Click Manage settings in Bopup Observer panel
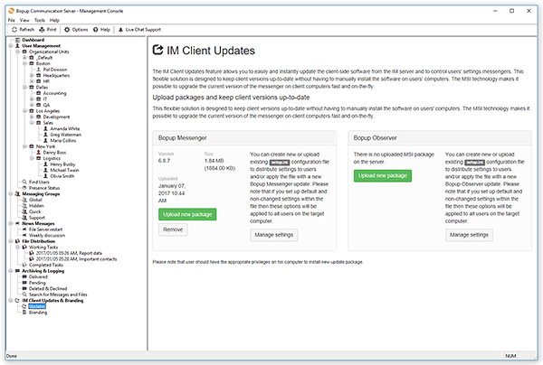The image size is (543, 365). coord(469,235)
